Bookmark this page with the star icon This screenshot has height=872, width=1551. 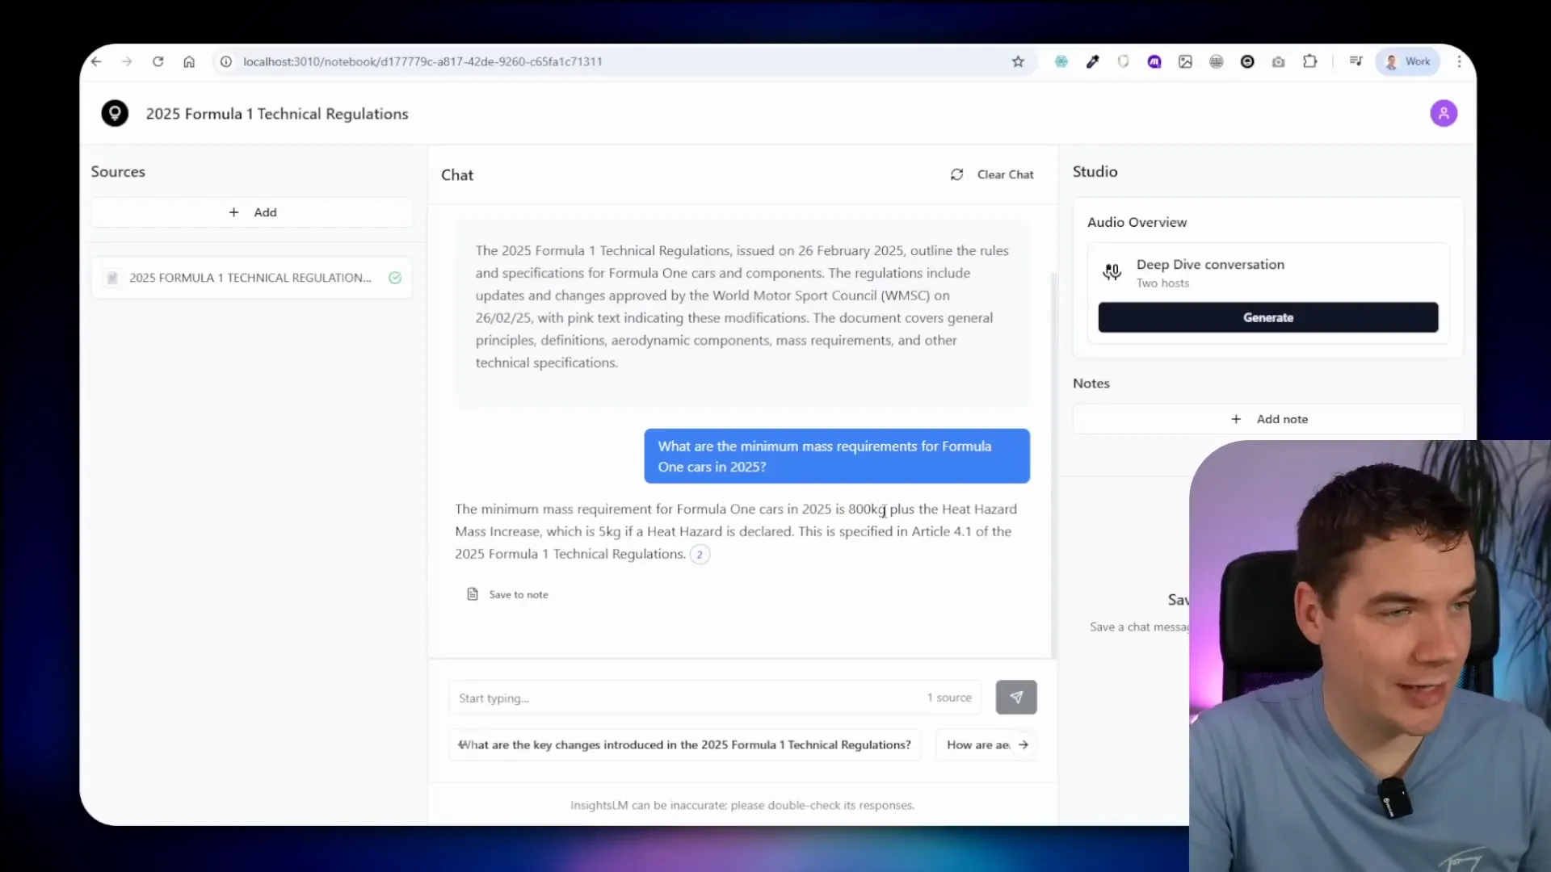tap(1018, 61)
